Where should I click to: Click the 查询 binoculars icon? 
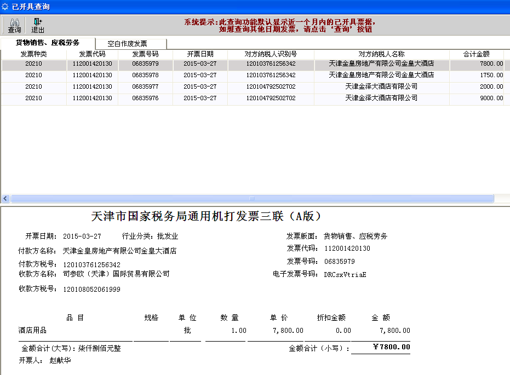pos(14,22)
